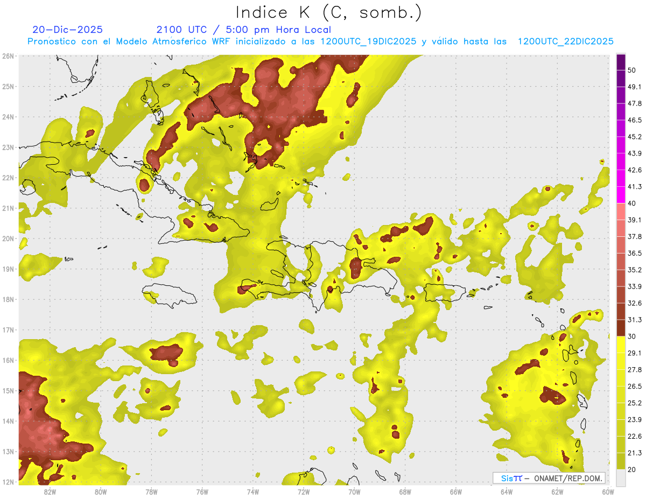The image size is (646, 499).
Task: Click the longitude label '76W'
Action: (202, 491)
